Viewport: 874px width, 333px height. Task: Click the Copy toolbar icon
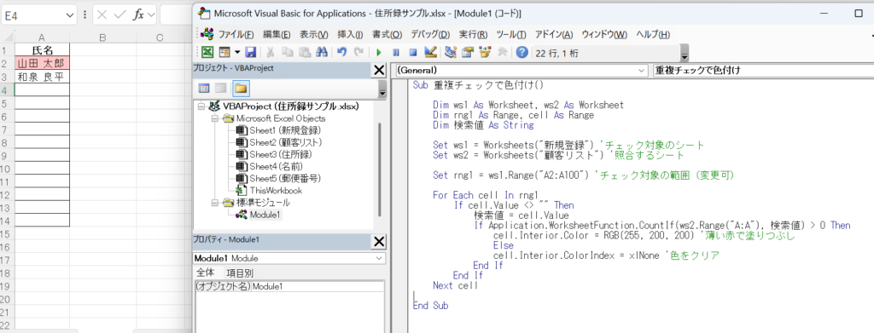pos(287,52)
